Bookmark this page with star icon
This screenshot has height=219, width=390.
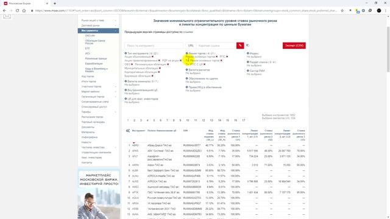[x=342, y=11]
